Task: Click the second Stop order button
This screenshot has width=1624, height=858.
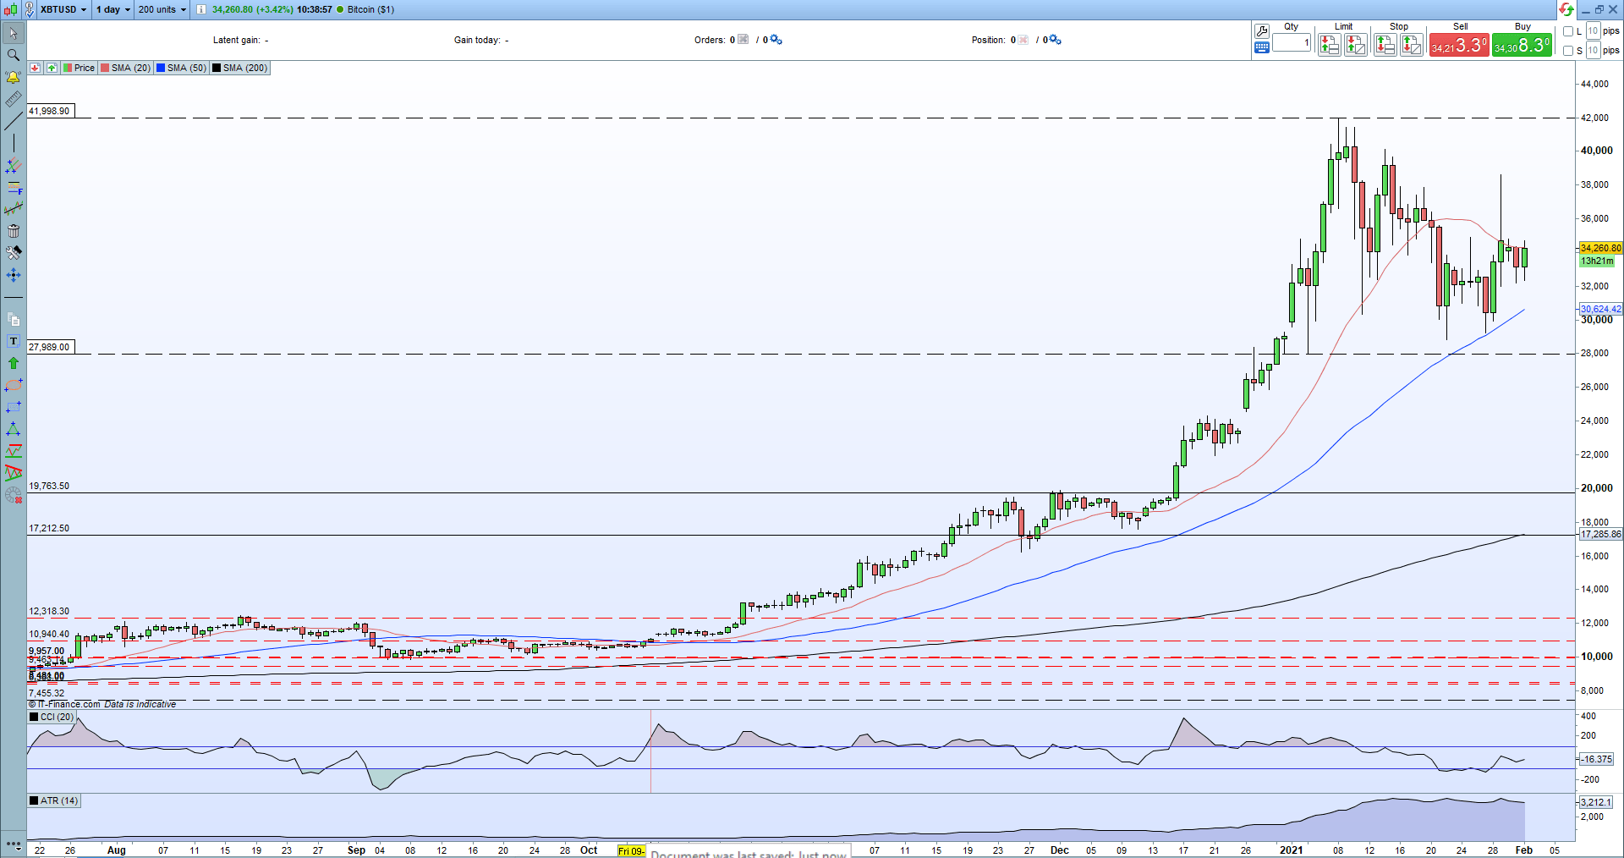Action: click(1412, 45)
